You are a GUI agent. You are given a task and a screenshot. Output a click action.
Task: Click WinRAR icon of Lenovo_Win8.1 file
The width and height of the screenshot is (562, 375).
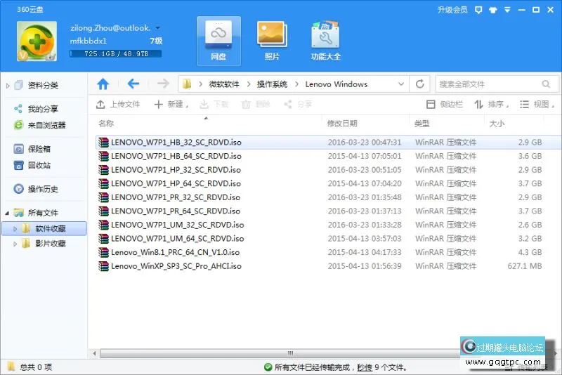pyautogui.click(x=103, y=252)
